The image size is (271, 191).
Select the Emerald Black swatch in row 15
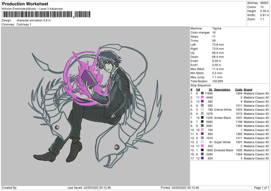(x=202, y=150)
